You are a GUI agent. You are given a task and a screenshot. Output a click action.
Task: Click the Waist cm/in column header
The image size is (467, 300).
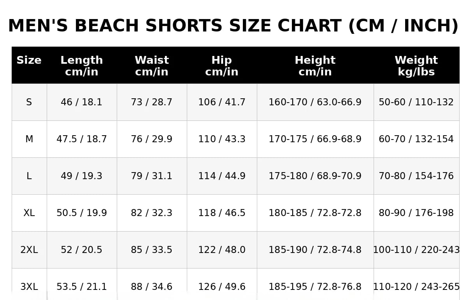152,65
